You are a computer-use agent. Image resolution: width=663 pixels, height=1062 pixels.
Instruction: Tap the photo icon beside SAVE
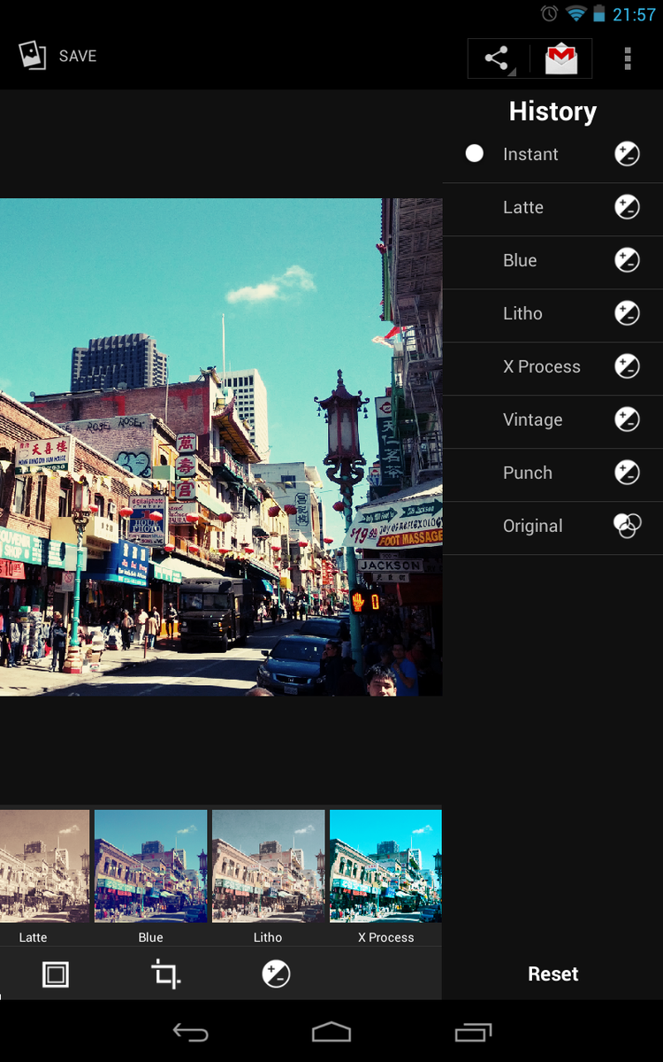pos(33,56)
